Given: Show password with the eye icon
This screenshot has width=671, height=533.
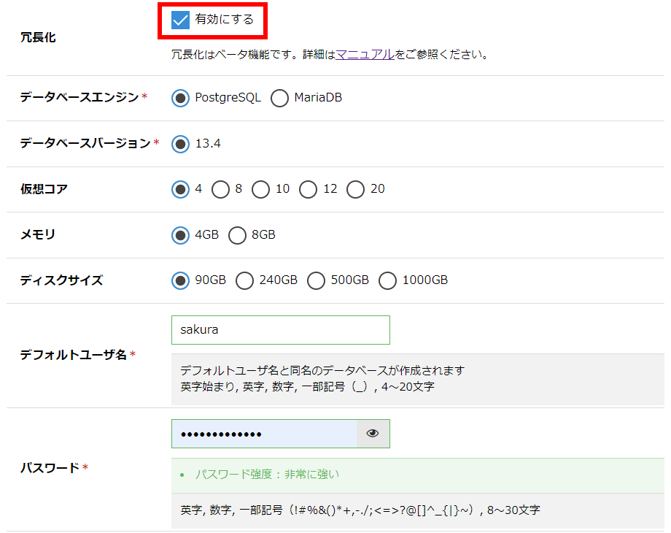Looking at the screenshot, I should pyautogui.click(x=373, y=434).
